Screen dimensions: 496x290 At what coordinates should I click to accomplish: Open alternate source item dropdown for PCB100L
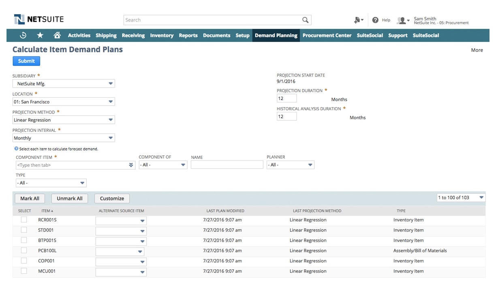pyautogui.click(x=140, y=251)
